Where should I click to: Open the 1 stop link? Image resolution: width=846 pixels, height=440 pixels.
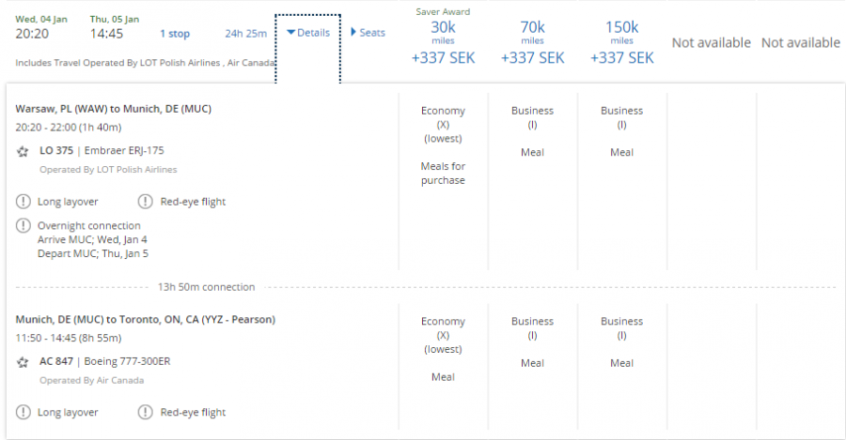click(x=174, y=34)
